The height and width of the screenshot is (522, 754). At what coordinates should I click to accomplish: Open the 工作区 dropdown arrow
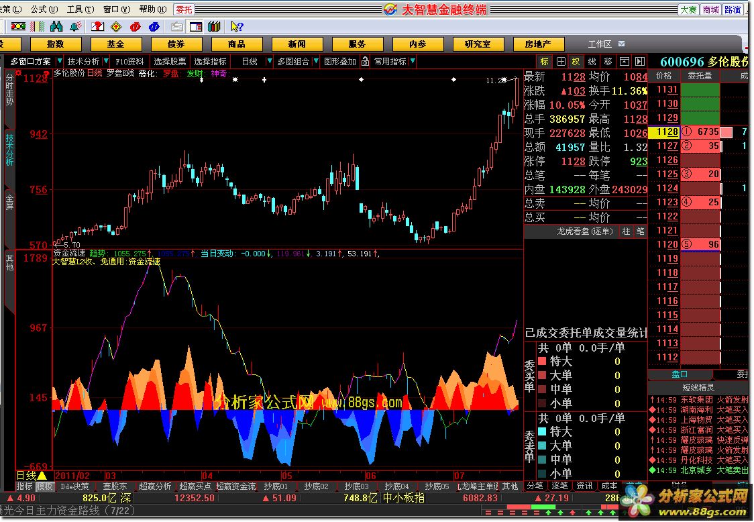click(621, 44)
